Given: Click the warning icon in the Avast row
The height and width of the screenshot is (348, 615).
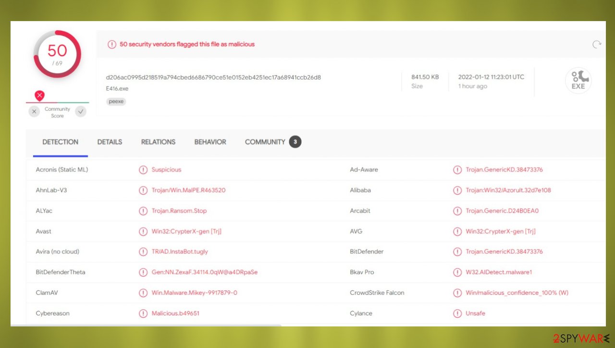Looking at the screenshot, I should coord(143,231).
